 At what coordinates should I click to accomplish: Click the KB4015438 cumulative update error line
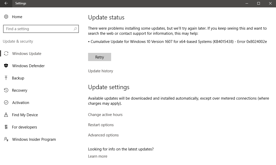177,42
